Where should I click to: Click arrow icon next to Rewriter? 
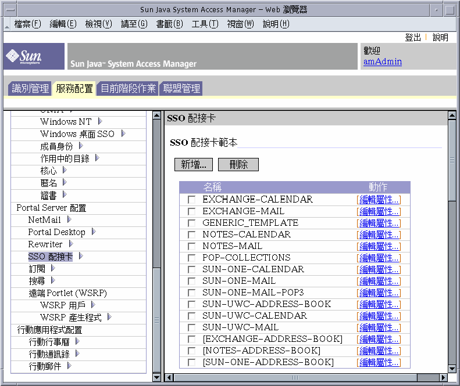pyautogui.click(x=71, y=244)
